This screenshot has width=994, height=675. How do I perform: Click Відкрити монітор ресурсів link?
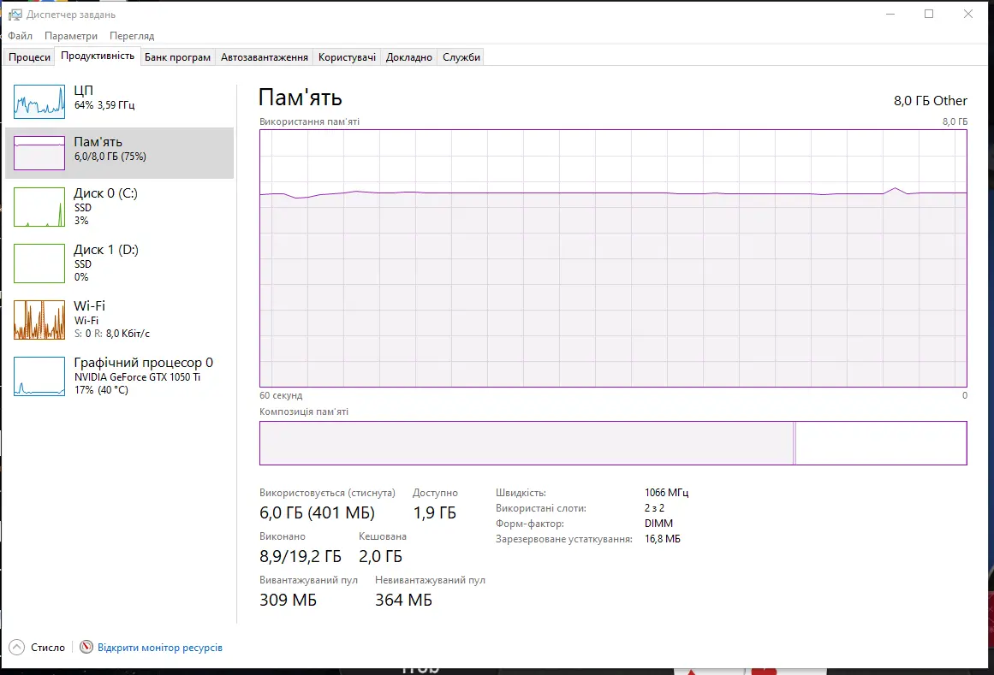click(x=160, y=648)
